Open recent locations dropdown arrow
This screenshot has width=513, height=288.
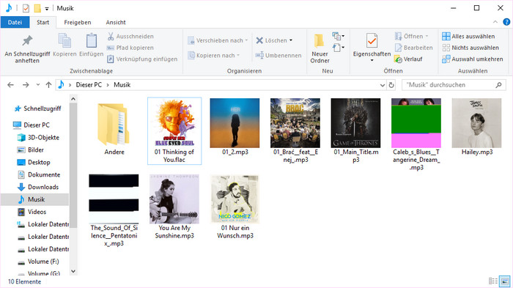38,85
